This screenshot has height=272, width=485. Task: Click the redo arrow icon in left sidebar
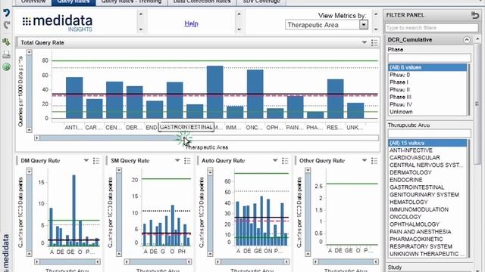click(6, 25)
